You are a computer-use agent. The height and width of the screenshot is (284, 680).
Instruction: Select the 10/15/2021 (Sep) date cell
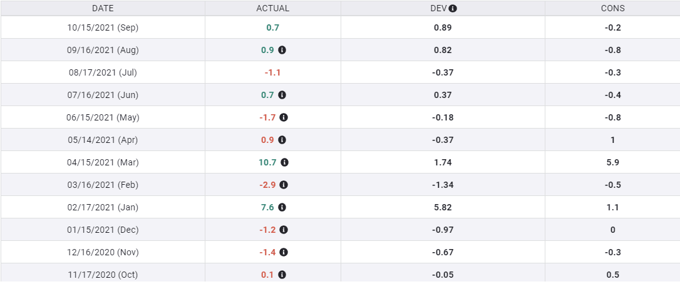[103, 27]
